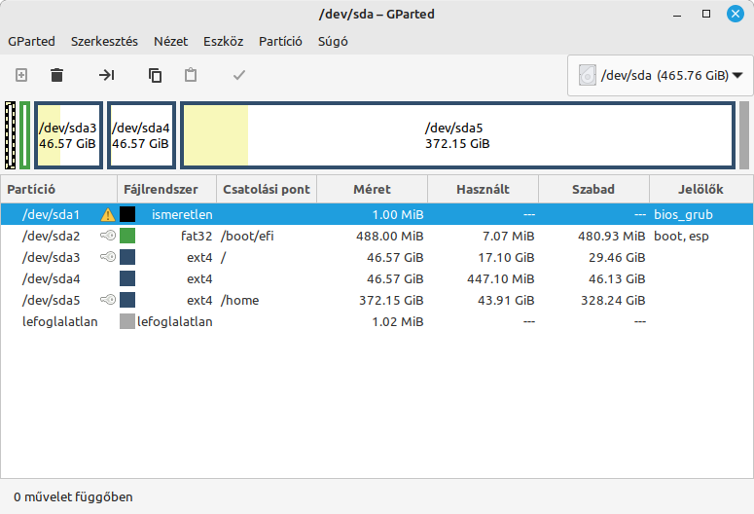Close the GParted window
754x514 pixels.
736,14
